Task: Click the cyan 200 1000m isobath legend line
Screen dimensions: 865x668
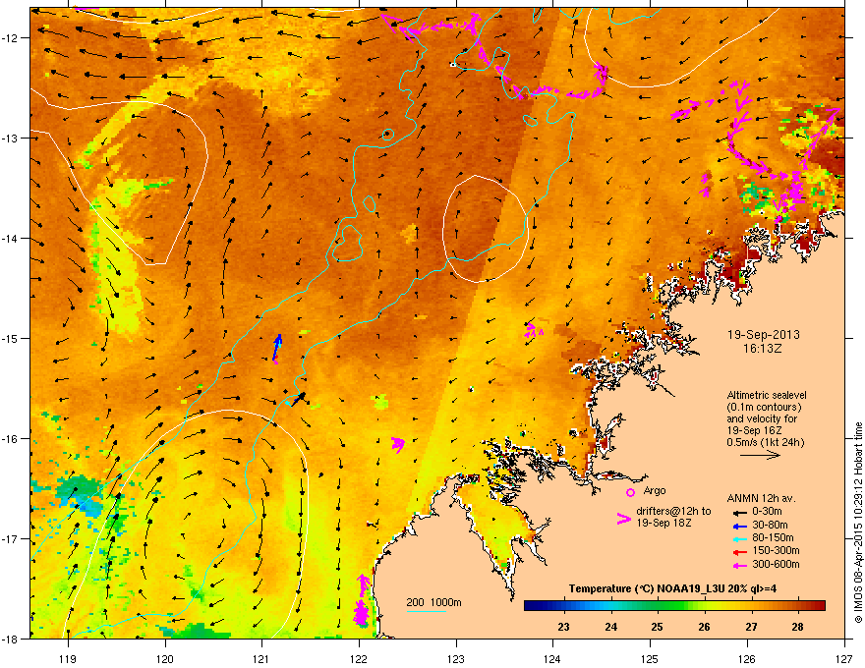Action: (426, 611)
